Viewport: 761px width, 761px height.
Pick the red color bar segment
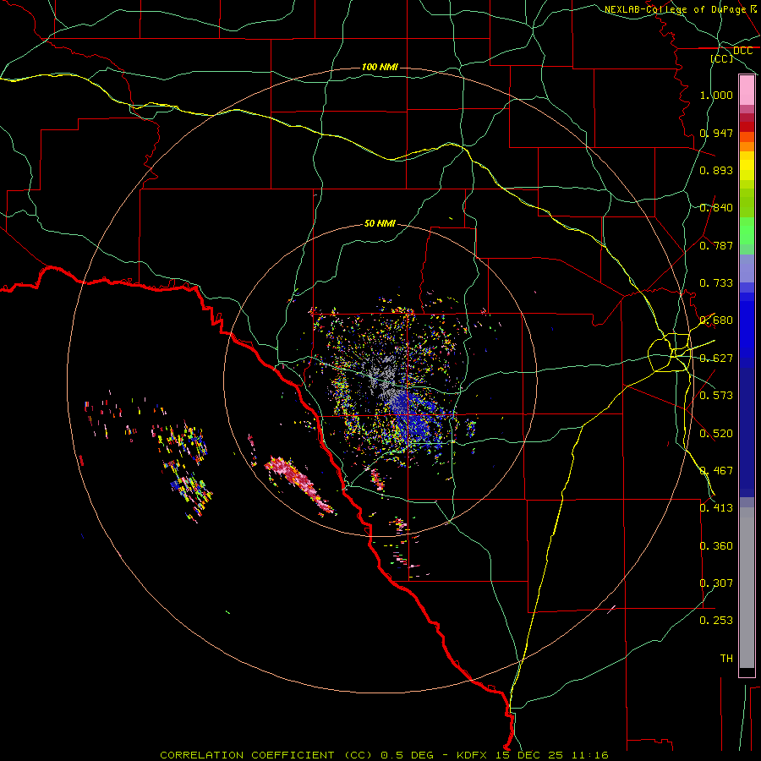click(747, 127)
